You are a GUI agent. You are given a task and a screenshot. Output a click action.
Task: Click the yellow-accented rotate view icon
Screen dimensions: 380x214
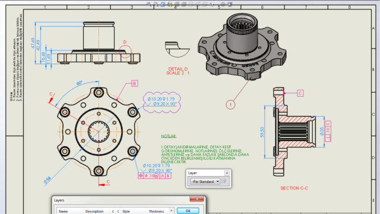170,4
